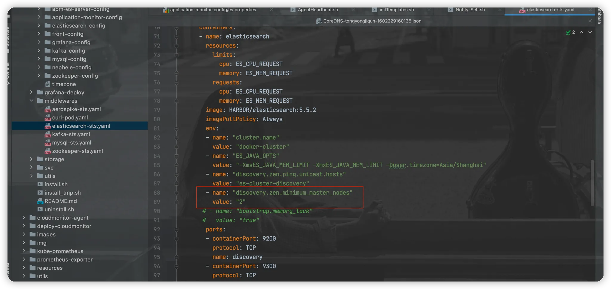The width and height of the screenshot is (611, 289).
Task: Click the shell script icon of install.sh
Action: pos(40,185)
